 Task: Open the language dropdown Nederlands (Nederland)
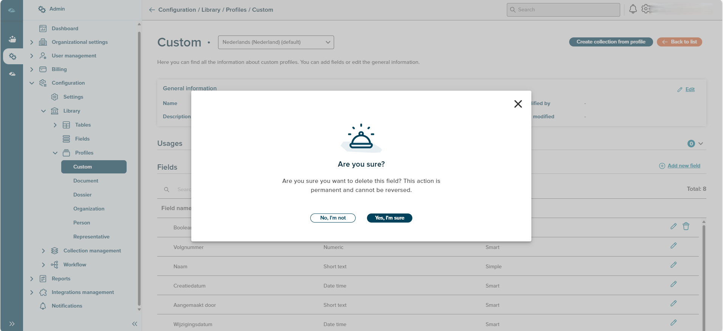pos(276,42)
